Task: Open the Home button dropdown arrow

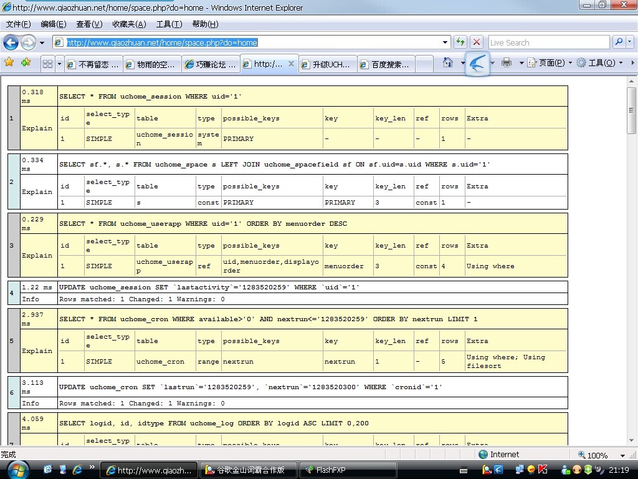Action: [463, 63]
